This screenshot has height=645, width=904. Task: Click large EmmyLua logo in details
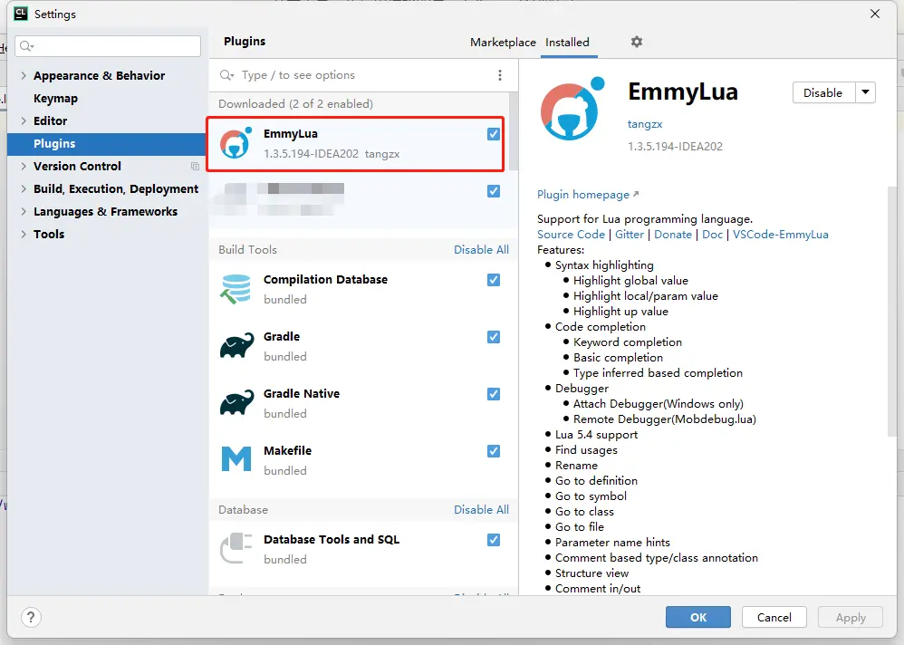(x=572, y=109)
